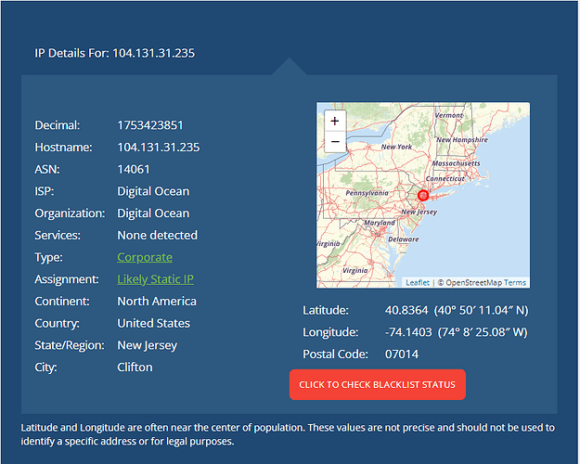The image size is (580, 464).
Task: Click the latitude value 40.8364
Action: [406, 310]
